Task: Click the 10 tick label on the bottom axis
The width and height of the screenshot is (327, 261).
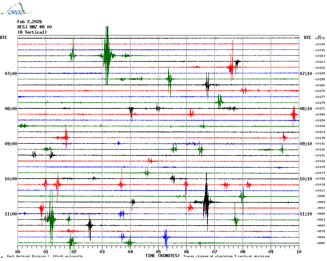Action: (299, 252)
